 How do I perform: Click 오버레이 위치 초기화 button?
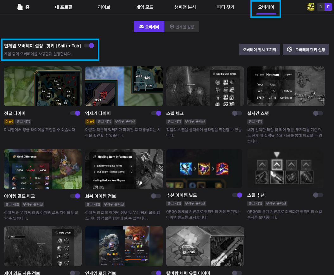[260, 49]
